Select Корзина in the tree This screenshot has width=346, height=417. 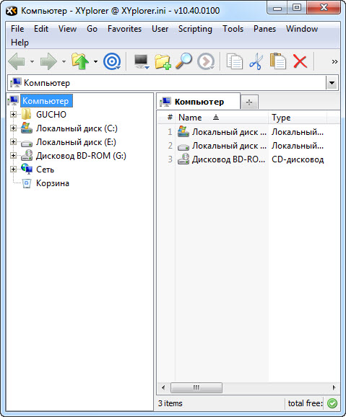53,183
